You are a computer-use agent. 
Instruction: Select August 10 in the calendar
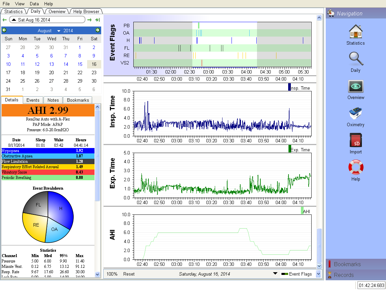[x=8, y=64]
